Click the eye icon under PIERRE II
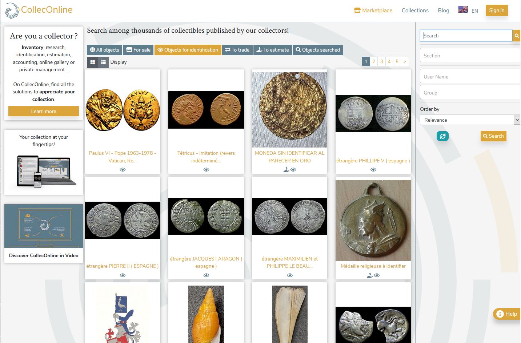Screen dimensions: 521x343 123,275
